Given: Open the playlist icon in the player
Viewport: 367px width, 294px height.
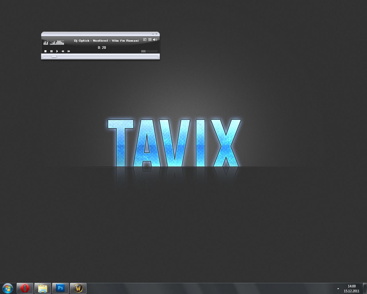Looking at the screenshot, I should point(150,40).
